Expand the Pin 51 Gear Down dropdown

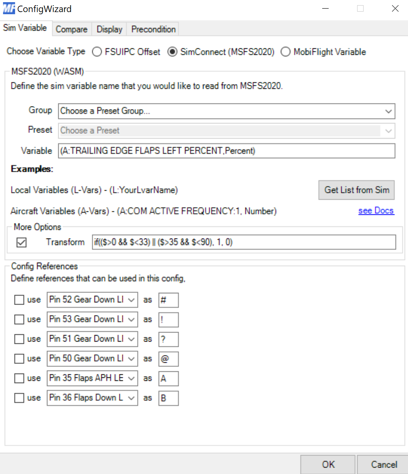(x=92, y=339)
